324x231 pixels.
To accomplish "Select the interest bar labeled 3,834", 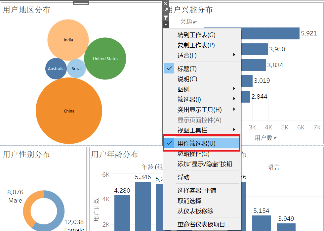I will (253, 65).
